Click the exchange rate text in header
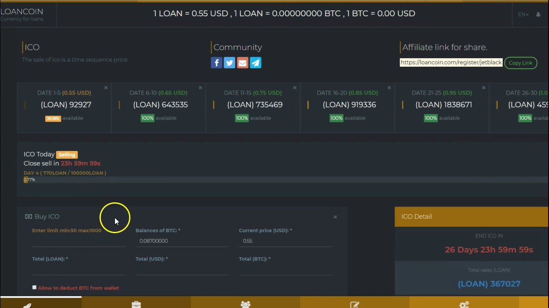 point(284,14)
